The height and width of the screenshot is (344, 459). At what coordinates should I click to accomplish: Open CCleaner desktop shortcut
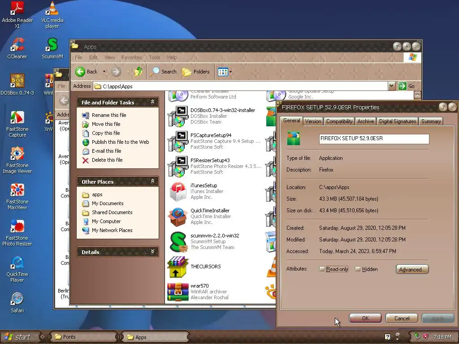coord(17,48)
